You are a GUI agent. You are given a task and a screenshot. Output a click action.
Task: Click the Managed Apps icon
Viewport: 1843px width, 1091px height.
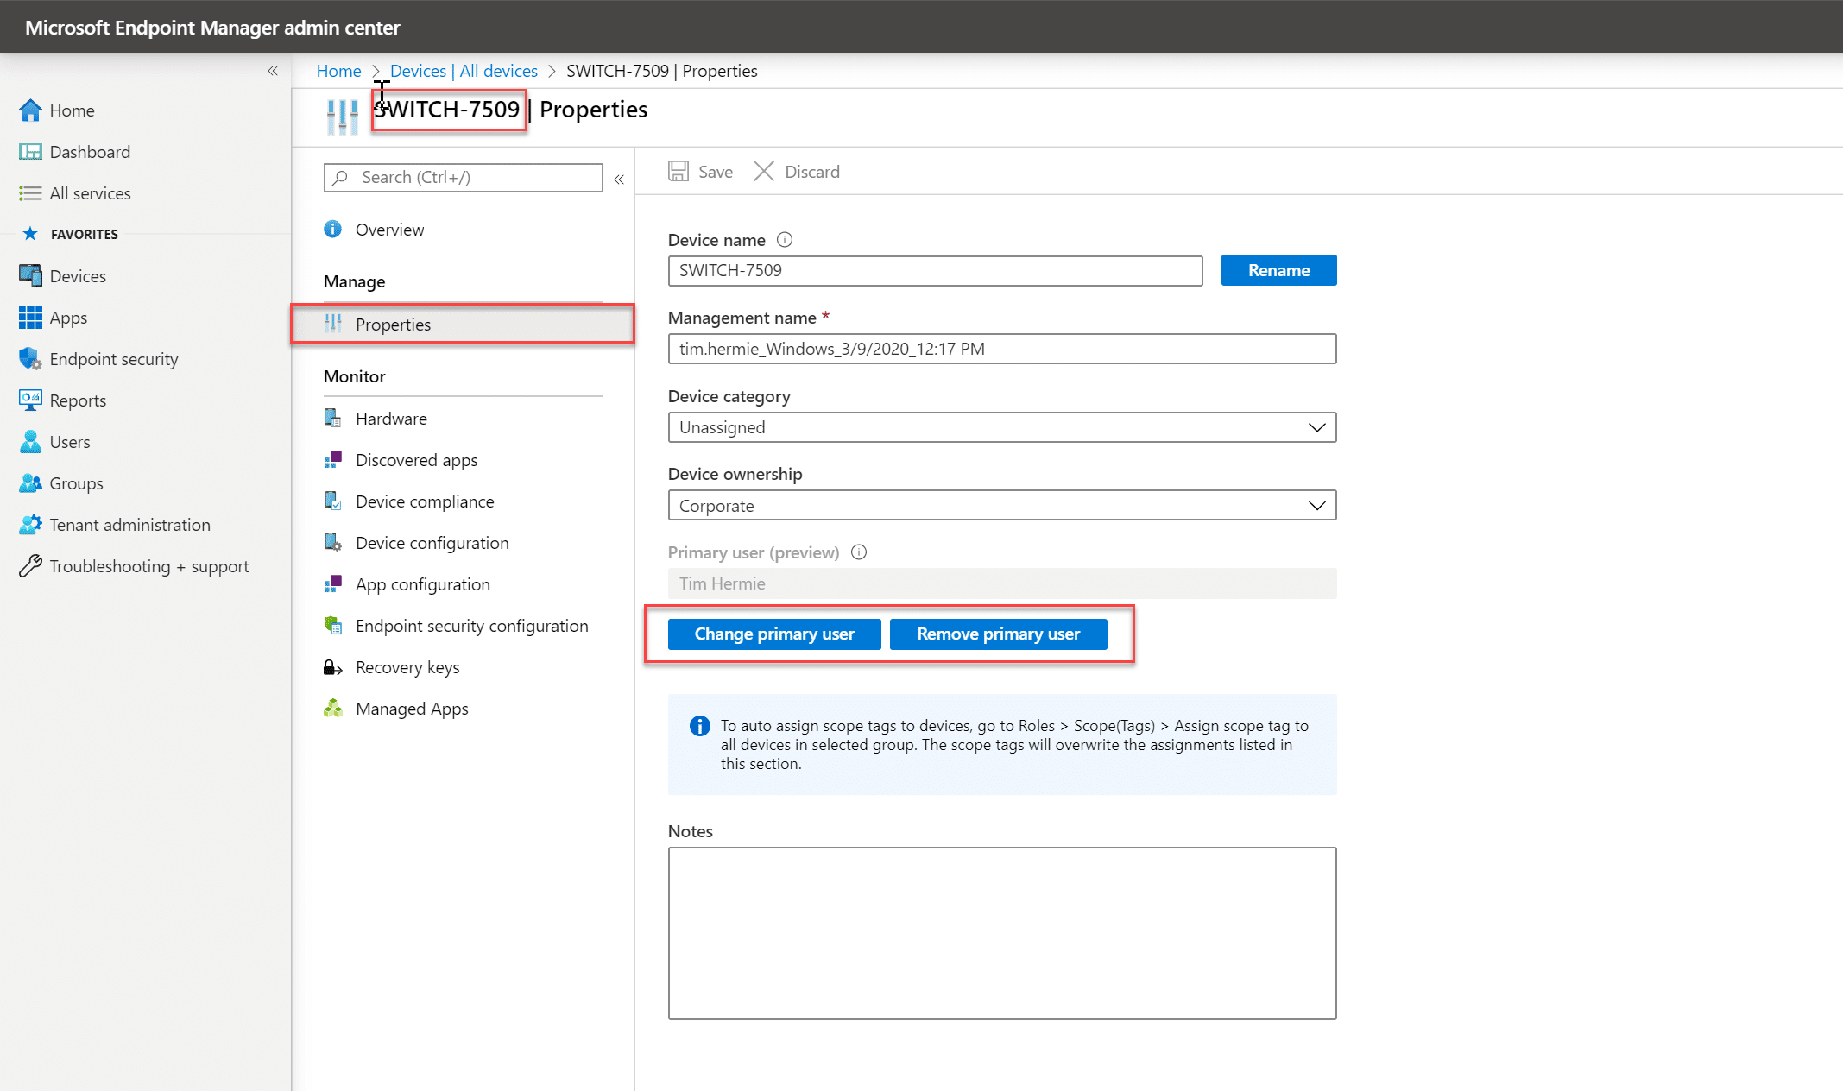click(x=332, y=709)
